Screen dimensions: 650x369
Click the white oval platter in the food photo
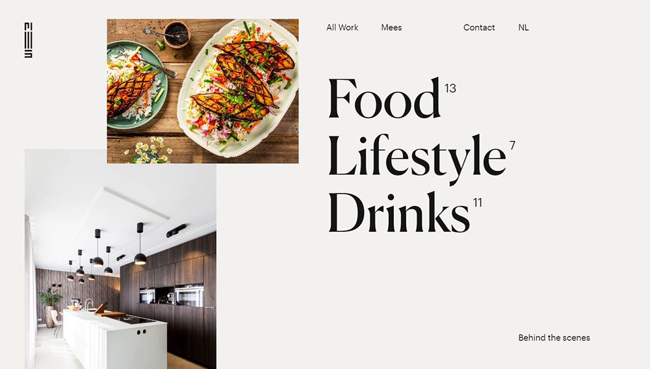tap(239, 89)
